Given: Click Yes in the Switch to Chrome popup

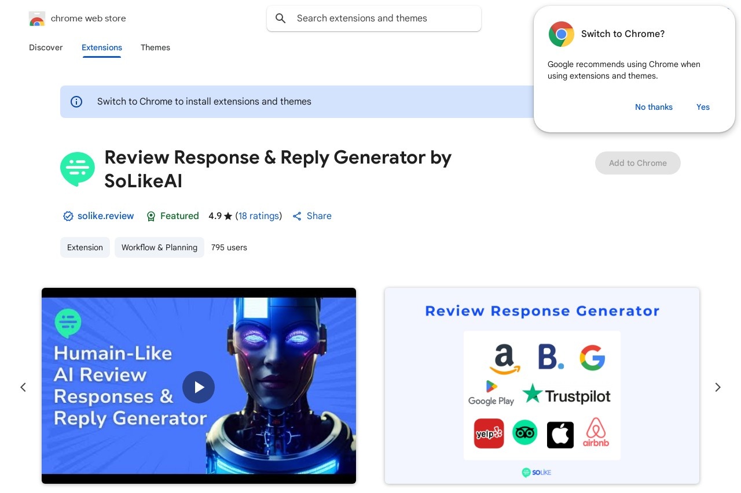Looking at the screenshot, I should pyautogui.click(x=703, y=107).
